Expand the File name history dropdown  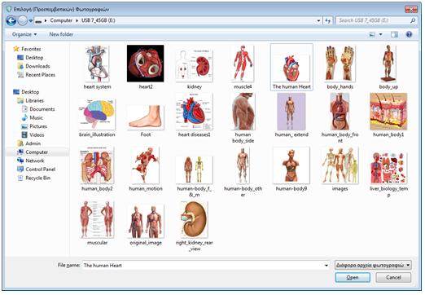tap(326, 266)
